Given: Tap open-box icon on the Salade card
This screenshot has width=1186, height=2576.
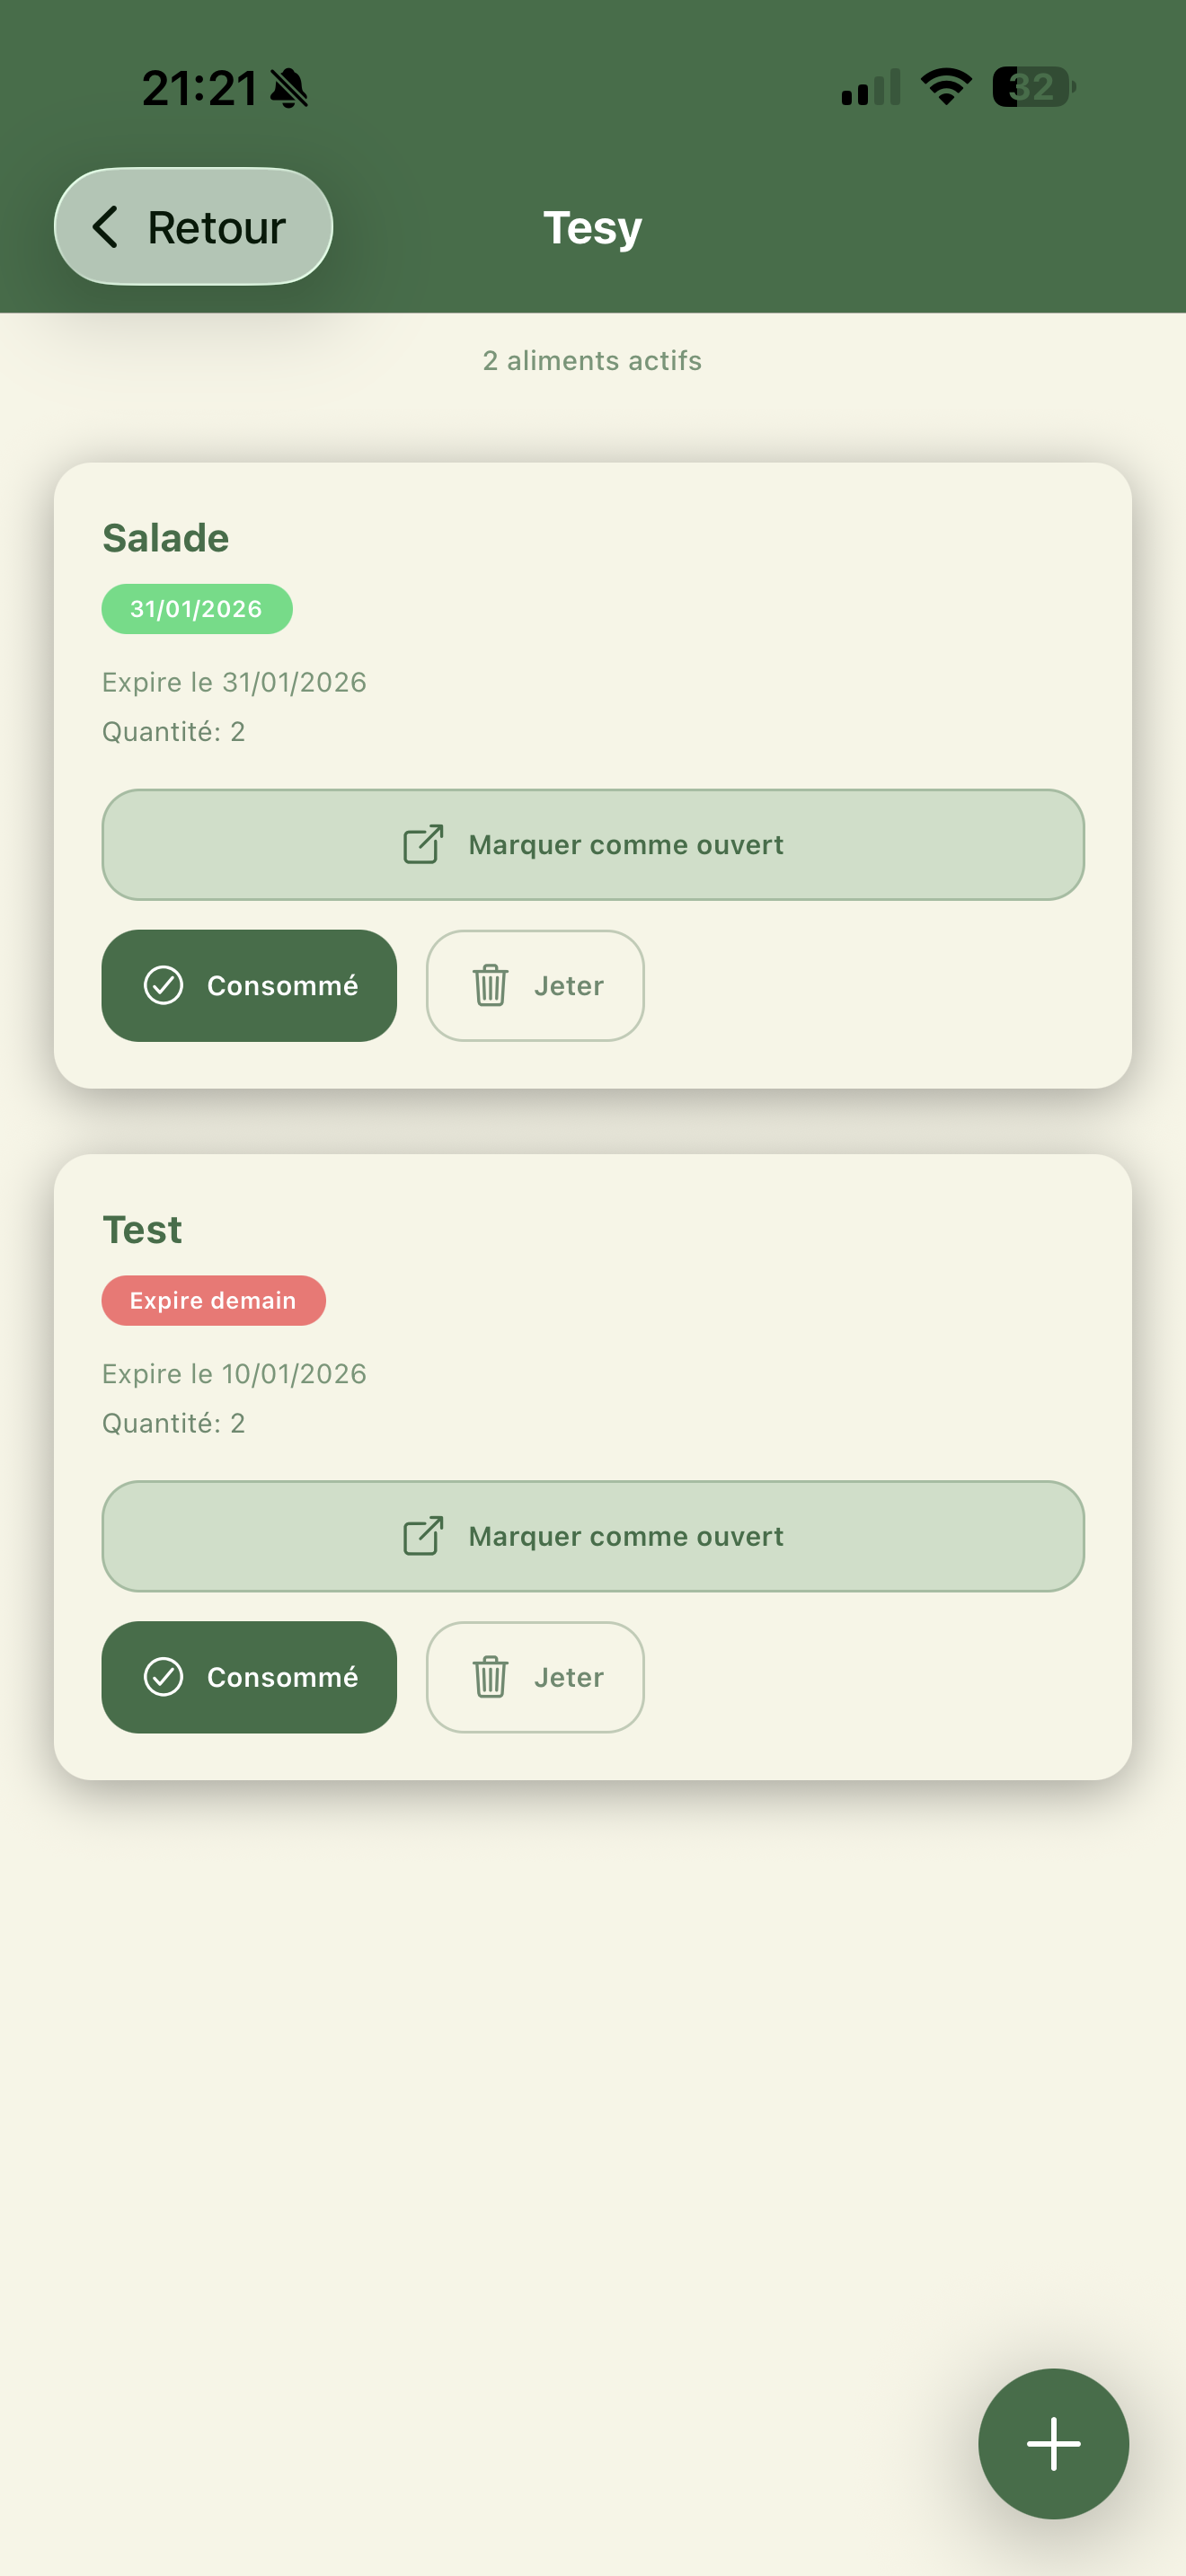Looking at the screenshot, I should (423, 844).
